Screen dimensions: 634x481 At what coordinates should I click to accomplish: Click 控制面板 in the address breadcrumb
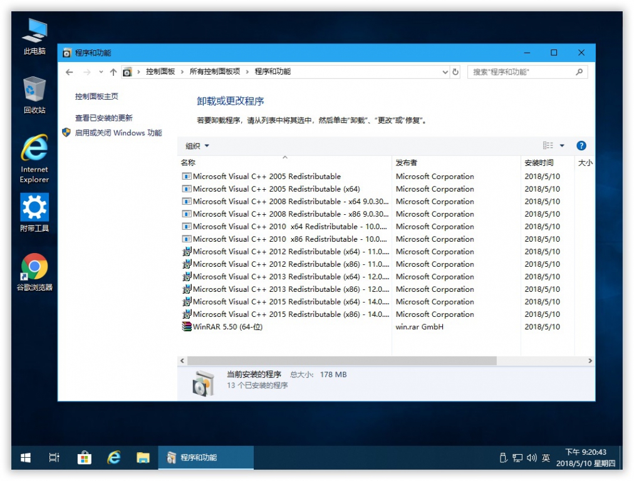coord(160,71)
